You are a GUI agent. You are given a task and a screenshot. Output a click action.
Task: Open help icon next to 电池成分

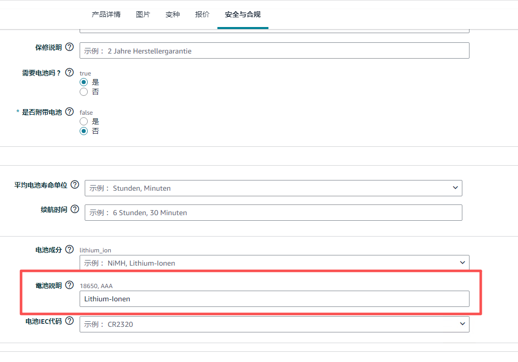pyautogui.click(x=69, y=249)
